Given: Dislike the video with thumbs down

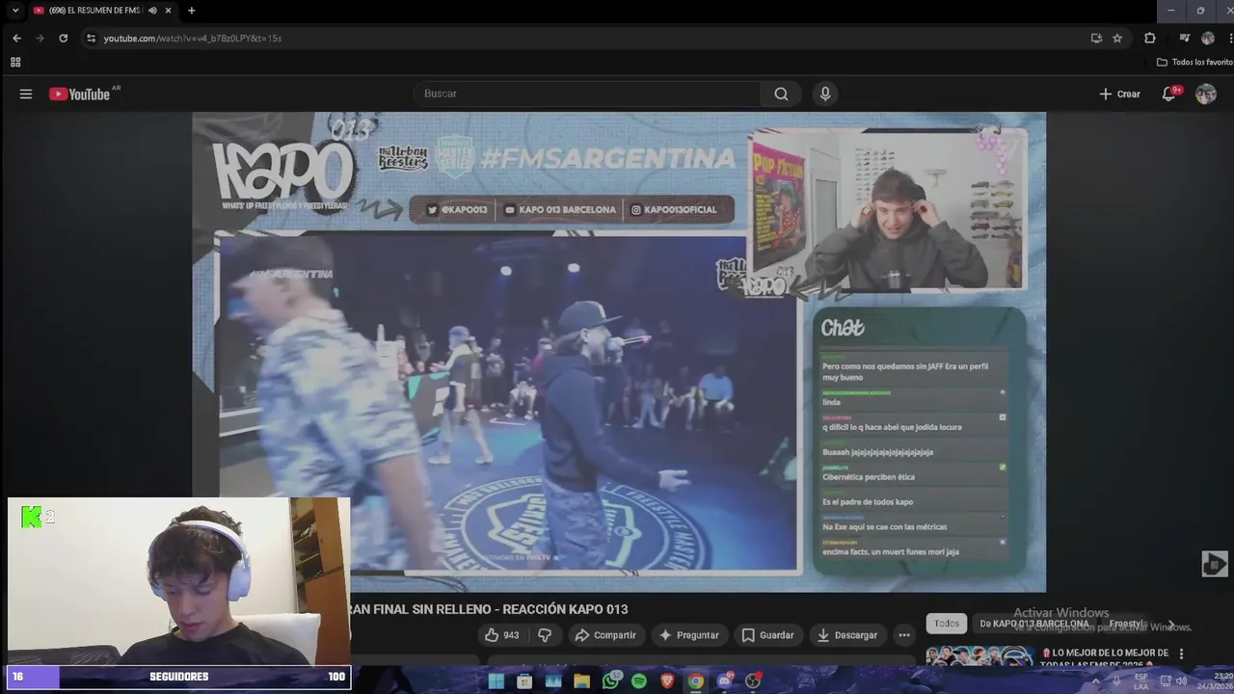Looking at the screenshot, I should tap(545, 635).
